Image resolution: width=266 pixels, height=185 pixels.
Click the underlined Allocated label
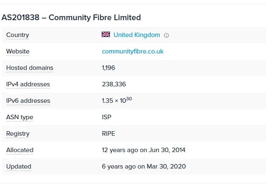pos(20,150)
